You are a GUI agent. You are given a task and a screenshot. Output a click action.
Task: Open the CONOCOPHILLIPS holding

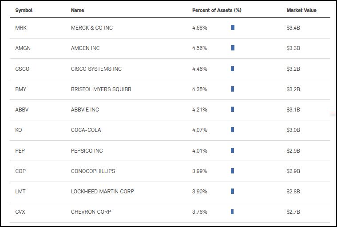coord(93,171)
